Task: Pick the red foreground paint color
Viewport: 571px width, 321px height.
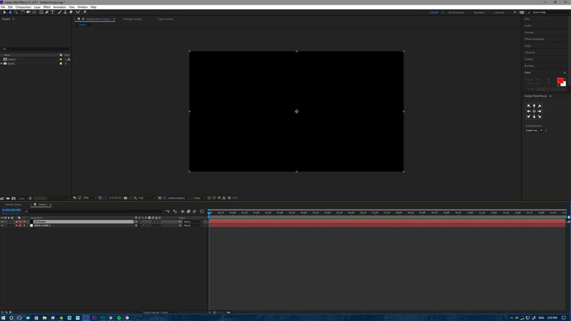Action: tap(560, 80)
